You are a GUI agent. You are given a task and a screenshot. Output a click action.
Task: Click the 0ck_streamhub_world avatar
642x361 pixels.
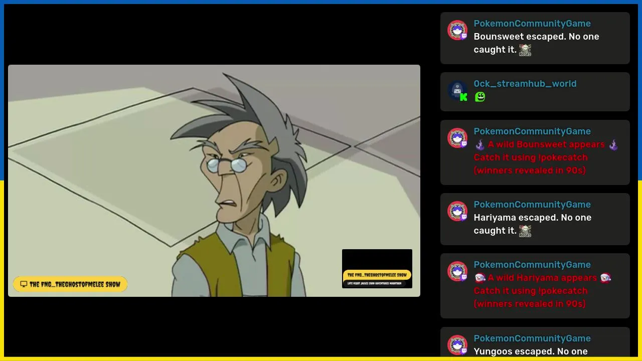457,90
